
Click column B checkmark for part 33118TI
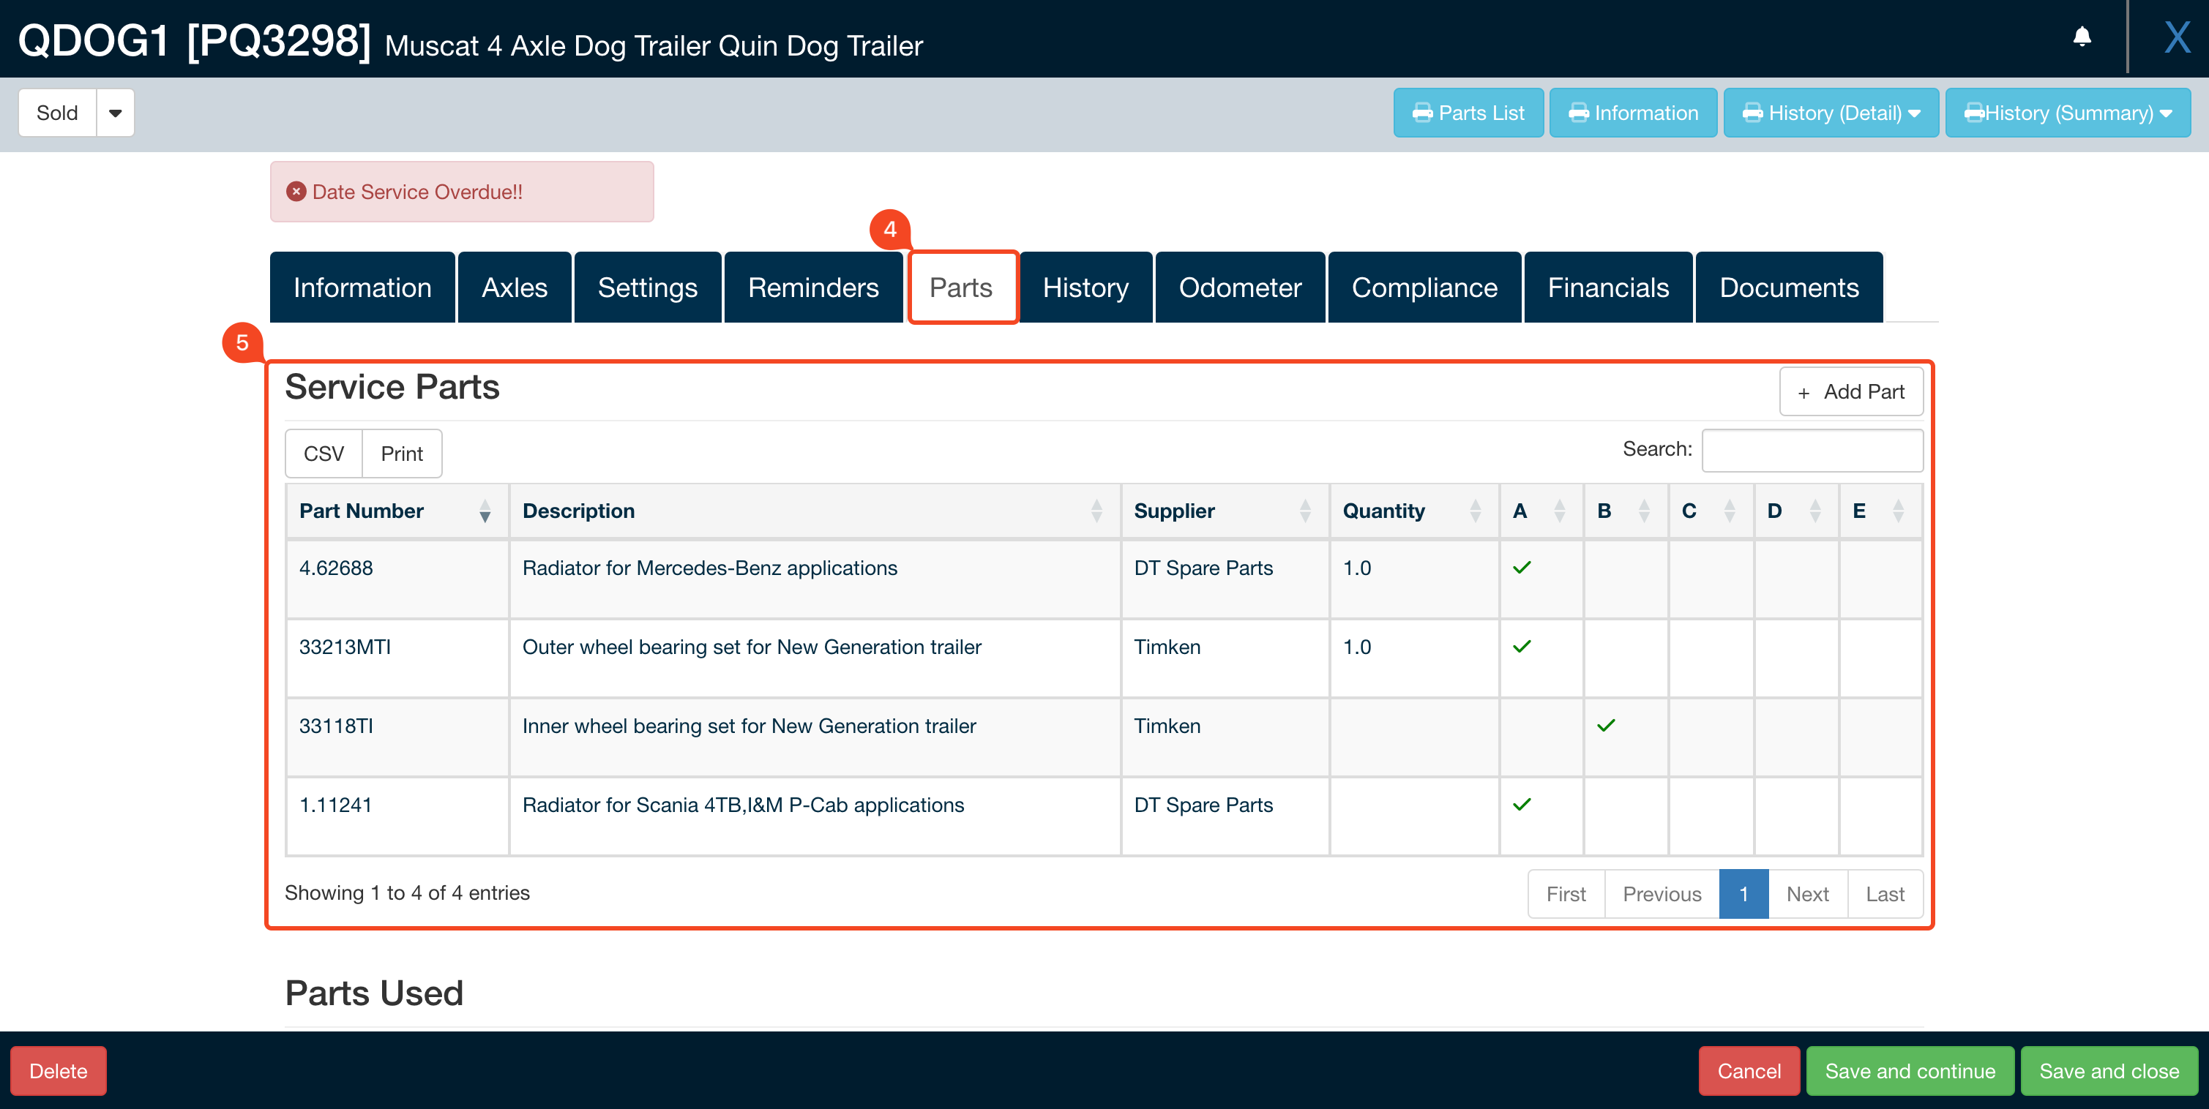coord(1605,725)
